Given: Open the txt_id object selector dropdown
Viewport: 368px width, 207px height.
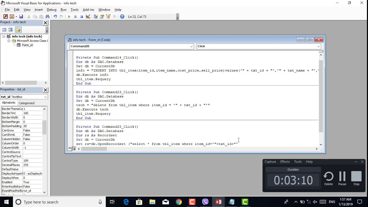Looking at the screenshot, I should point(45,97).
